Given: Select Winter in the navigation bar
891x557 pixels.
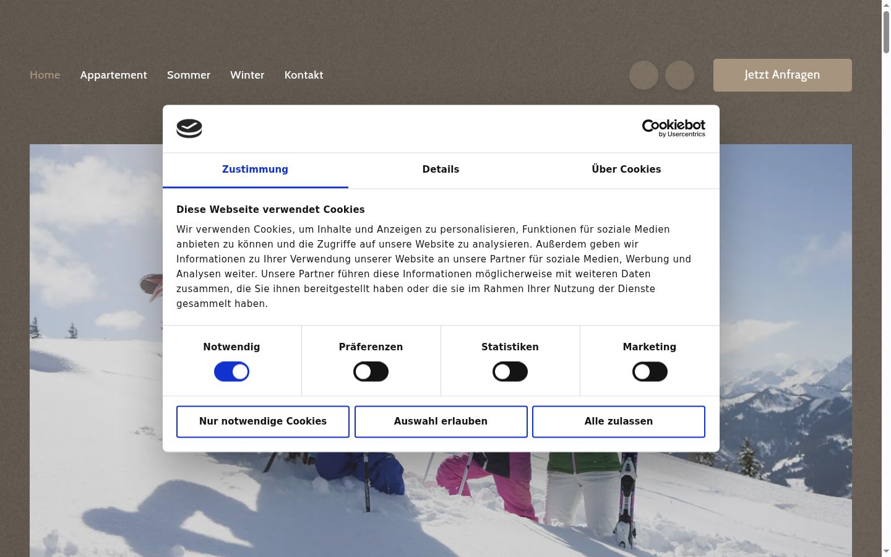Looking at the screenshot, I should [247, 75].
